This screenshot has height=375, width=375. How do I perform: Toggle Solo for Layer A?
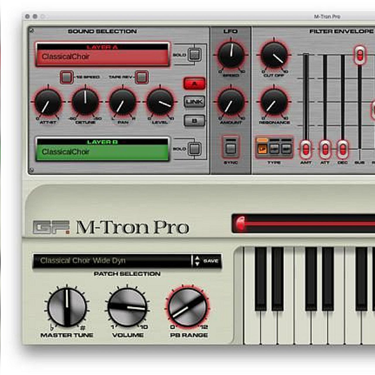point(195,54)
